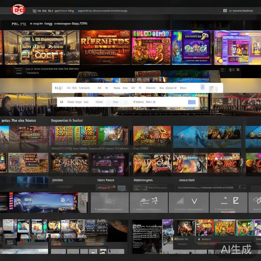Click the small icon in the top-right header

click(x=225, y=11)
